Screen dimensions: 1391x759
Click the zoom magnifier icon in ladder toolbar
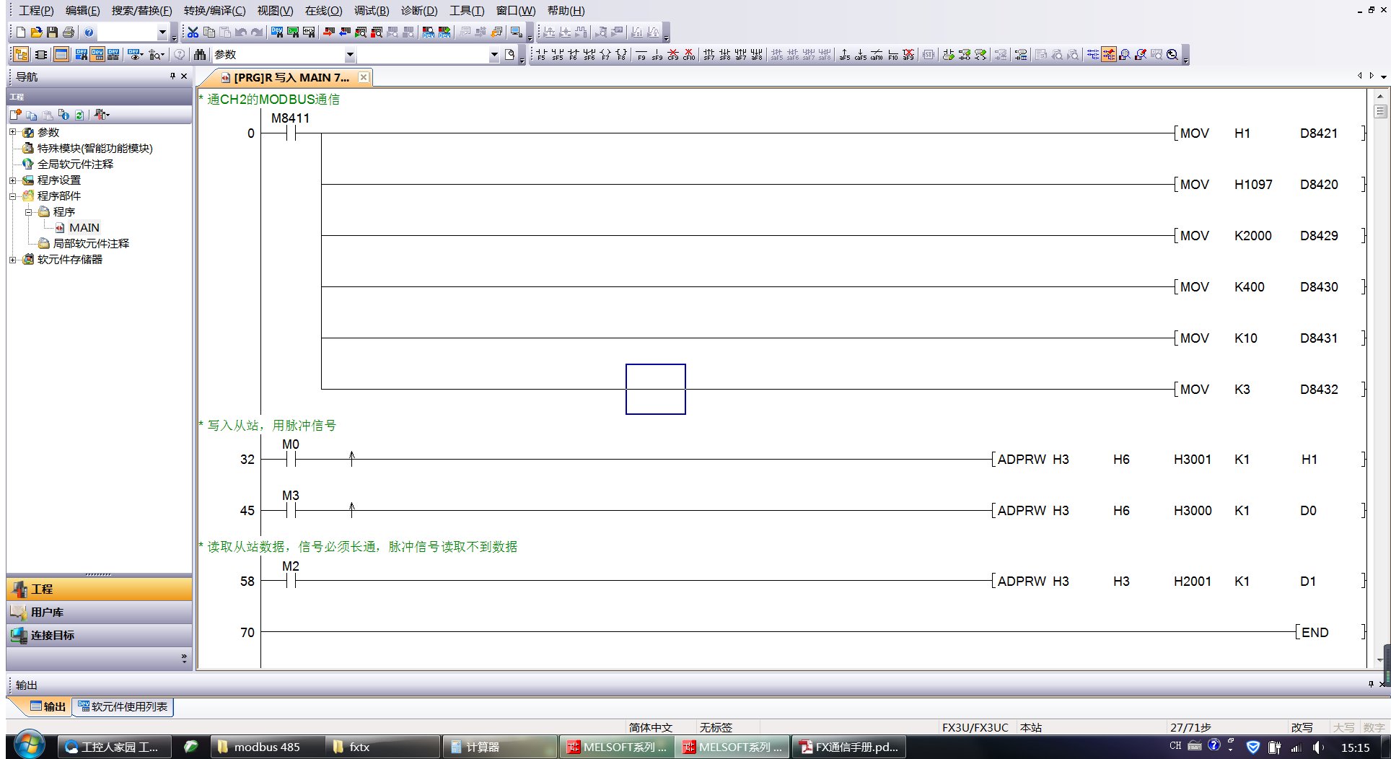[x=1172, y=55]
